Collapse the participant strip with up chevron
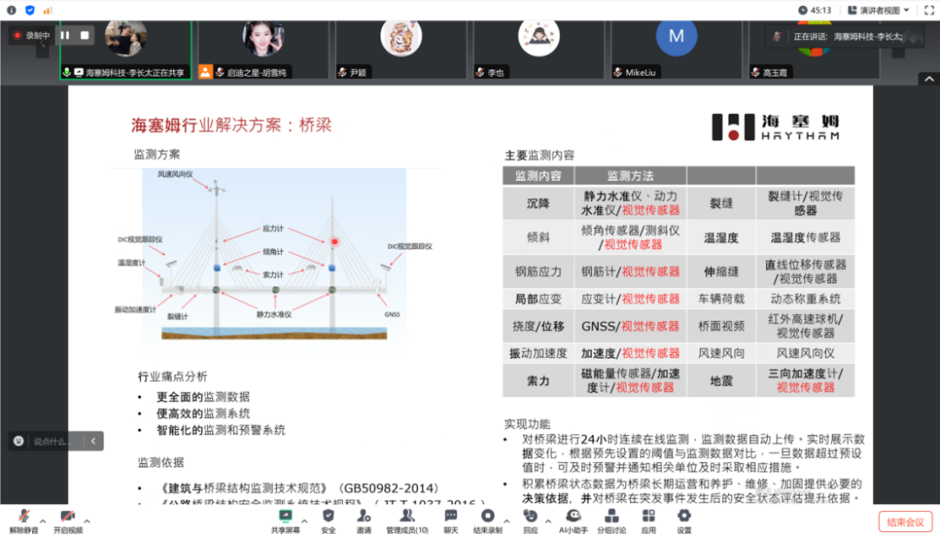This screenshot has width=940, height=538. click(929, 79)
